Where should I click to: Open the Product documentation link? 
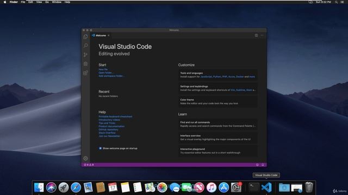coord(111,126)
